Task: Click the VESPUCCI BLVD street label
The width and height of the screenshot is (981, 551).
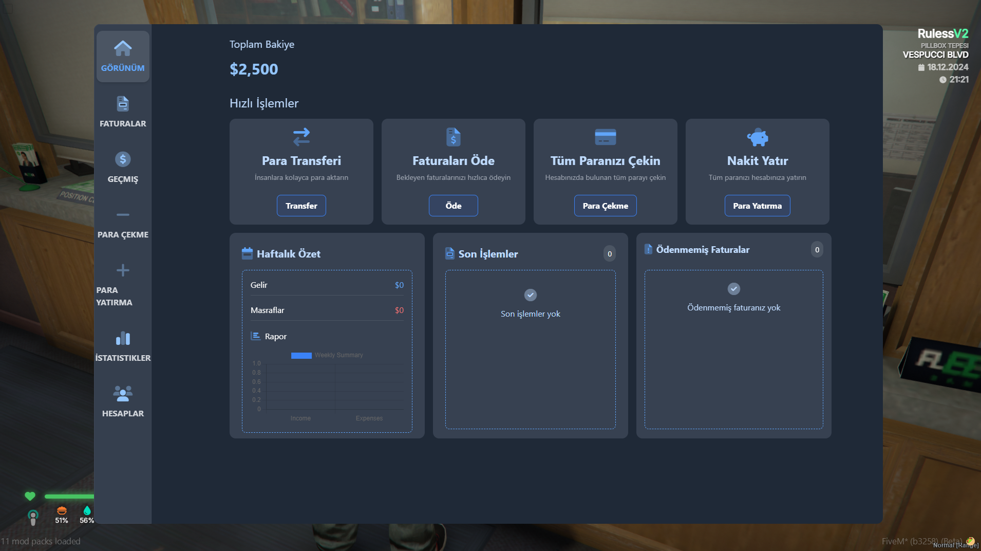Action: tap(936, 54)
